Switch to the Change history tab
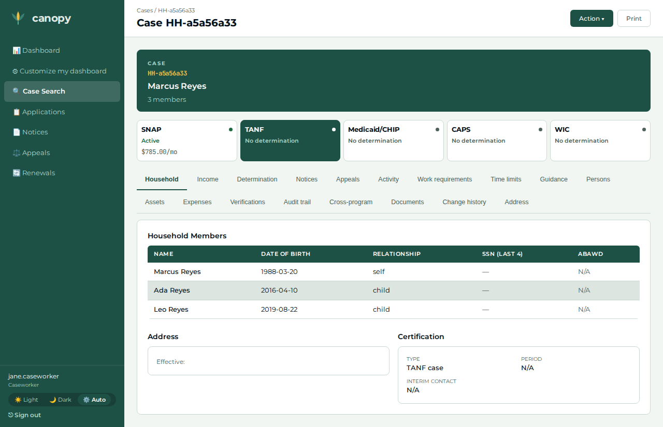Viewport: 663px width, 427px height. pyautogui.click(x=465, y=202)
